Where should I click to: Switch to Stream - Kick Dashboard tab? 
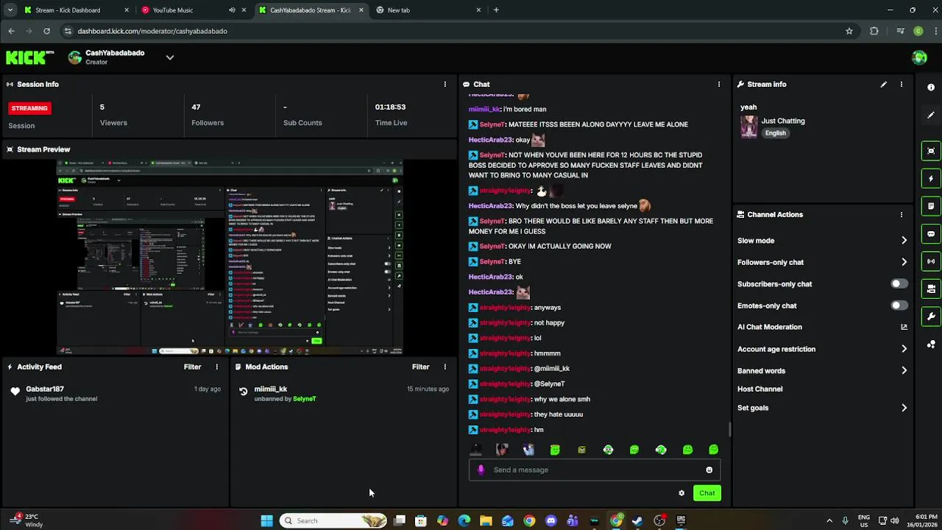pos(77,10)
